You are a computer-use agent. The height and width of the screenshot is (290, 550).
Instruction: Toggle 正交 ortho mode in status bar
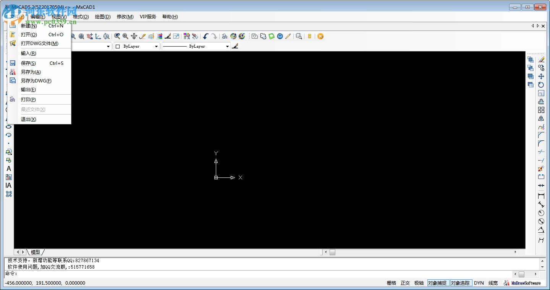pos(405,283)
